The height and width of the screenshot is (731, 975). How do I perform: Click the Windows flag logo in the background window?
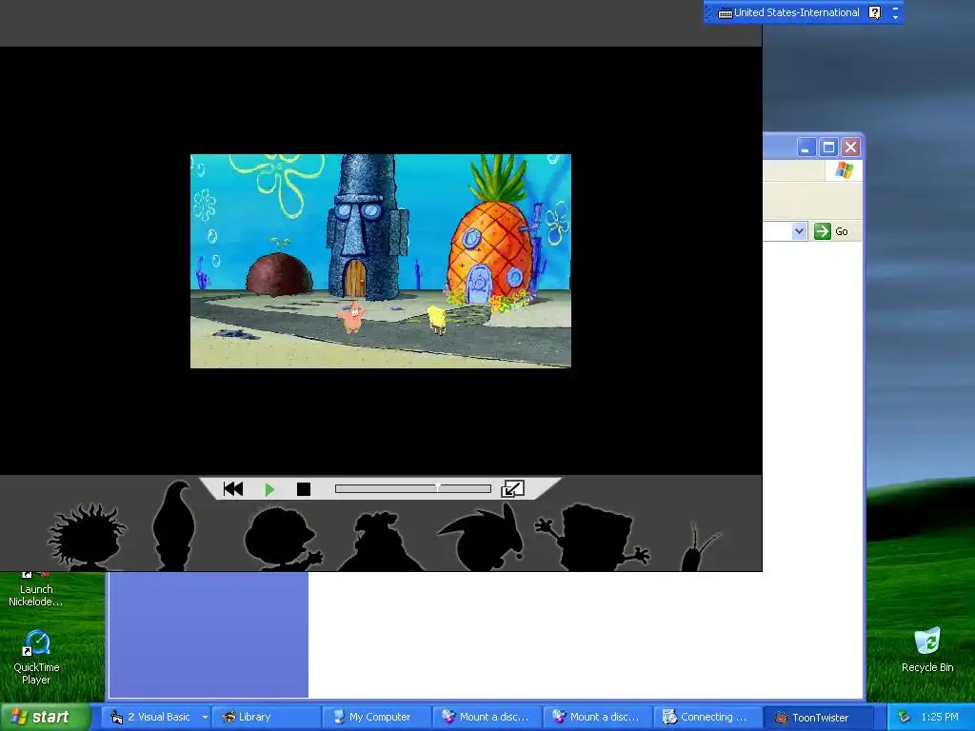(x=844, y=169)
